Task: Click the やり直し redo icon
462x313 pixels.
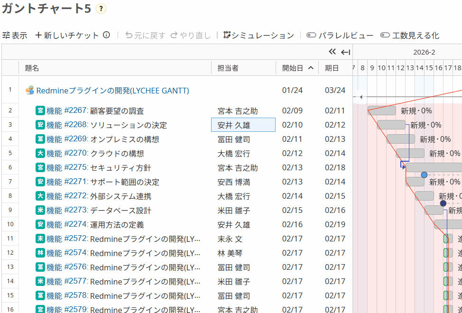Action: click(x=174, y=35)
